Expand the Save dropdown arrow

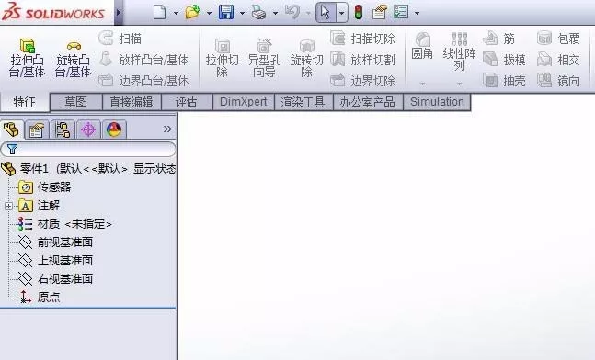click(242, 13)
